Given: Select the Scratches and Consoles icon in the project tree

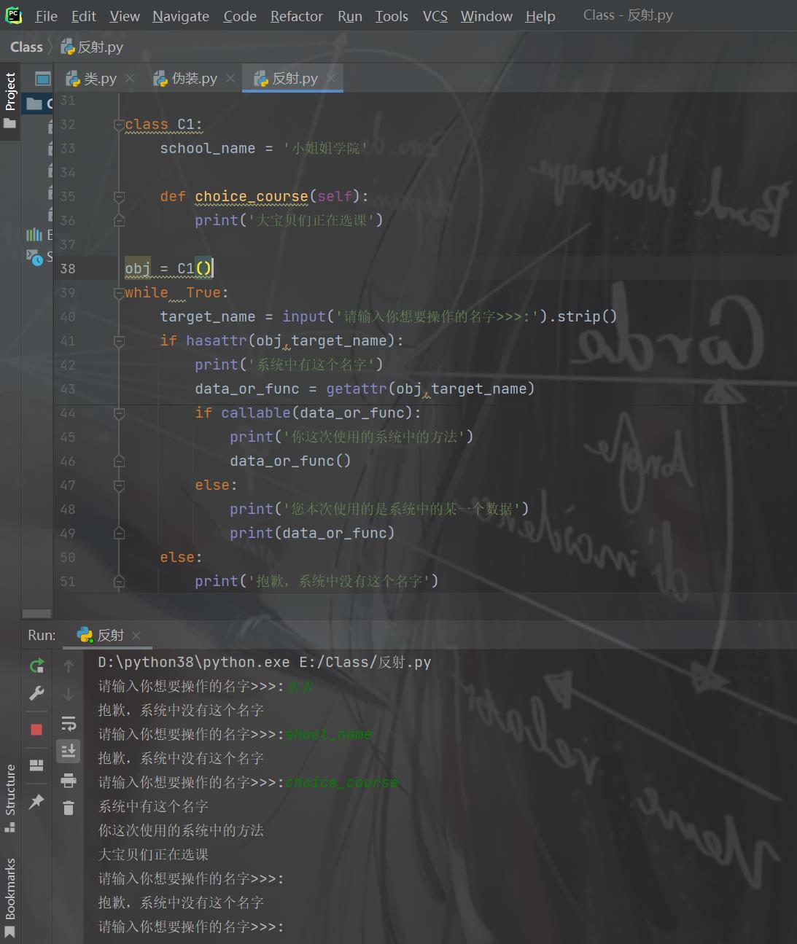Looking at the screenshot, I should 34,257.
